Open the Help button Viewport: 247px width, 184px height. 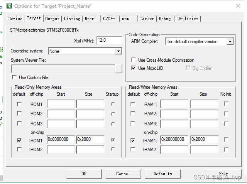click(224, 174)
